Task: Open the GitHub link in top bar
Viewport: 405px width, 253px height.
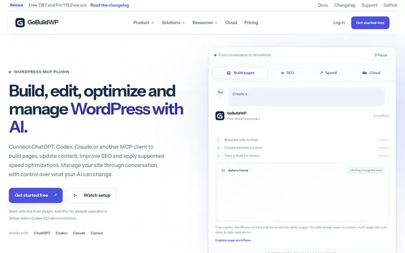Action: [390, 5]
